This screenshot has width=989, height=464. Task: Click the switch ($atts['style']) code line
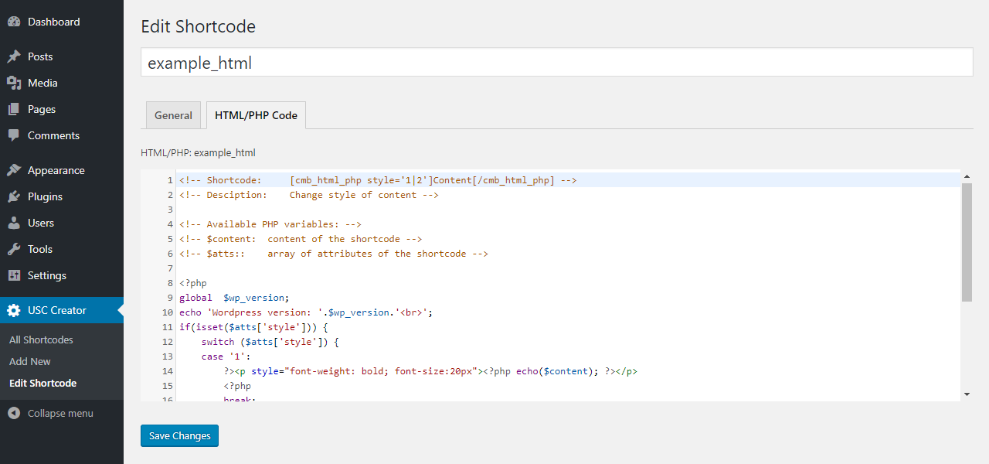click(x=270, y=342)
